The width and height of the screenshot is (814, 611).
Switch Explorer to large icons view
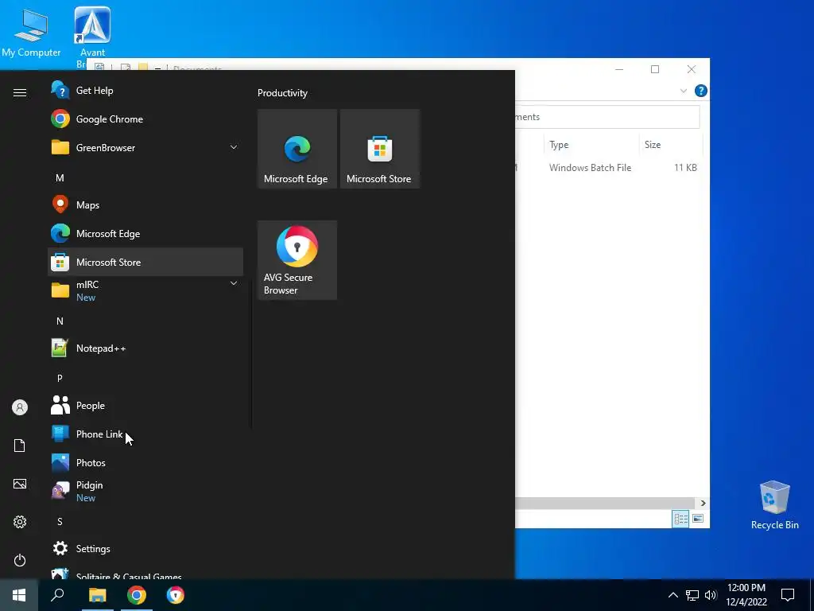point(698,519)
